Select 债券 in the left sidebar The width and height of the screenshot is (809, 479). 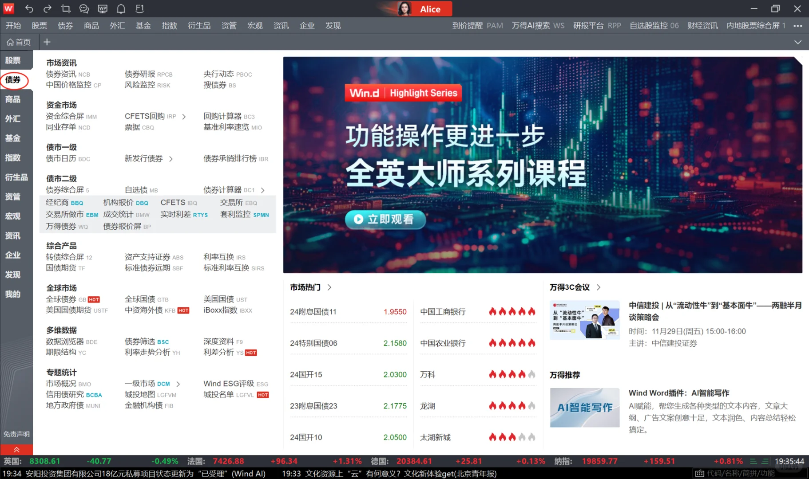(13, 80)
